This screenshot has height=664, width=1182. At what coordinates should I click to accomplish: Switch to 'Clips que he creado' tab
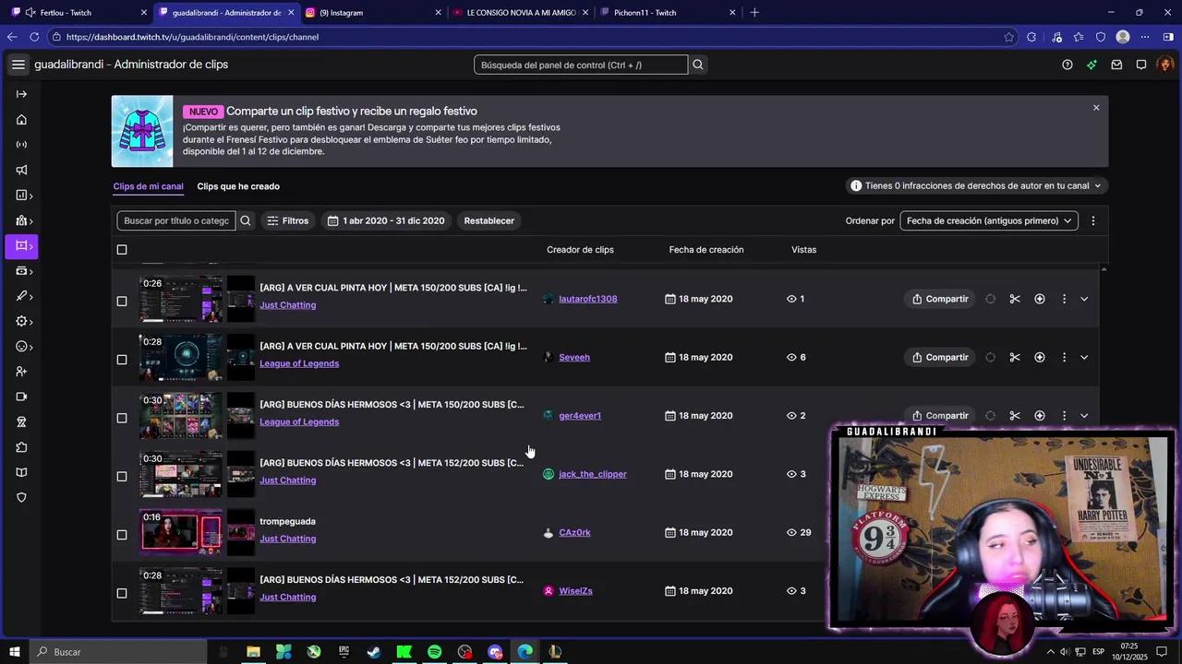[x=238, y=186]
